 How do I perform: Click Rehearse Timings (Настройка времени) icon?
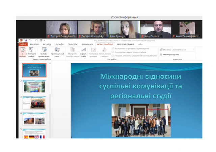point(93,50)
